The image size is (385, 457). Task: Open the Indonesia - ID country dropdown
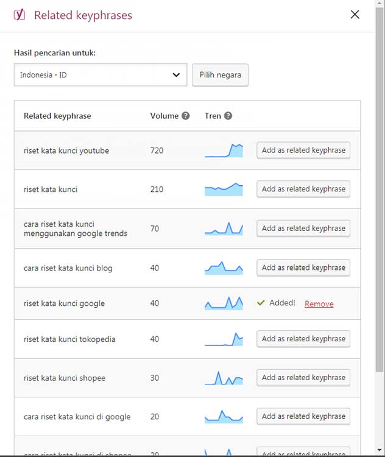tap(101, 75)
